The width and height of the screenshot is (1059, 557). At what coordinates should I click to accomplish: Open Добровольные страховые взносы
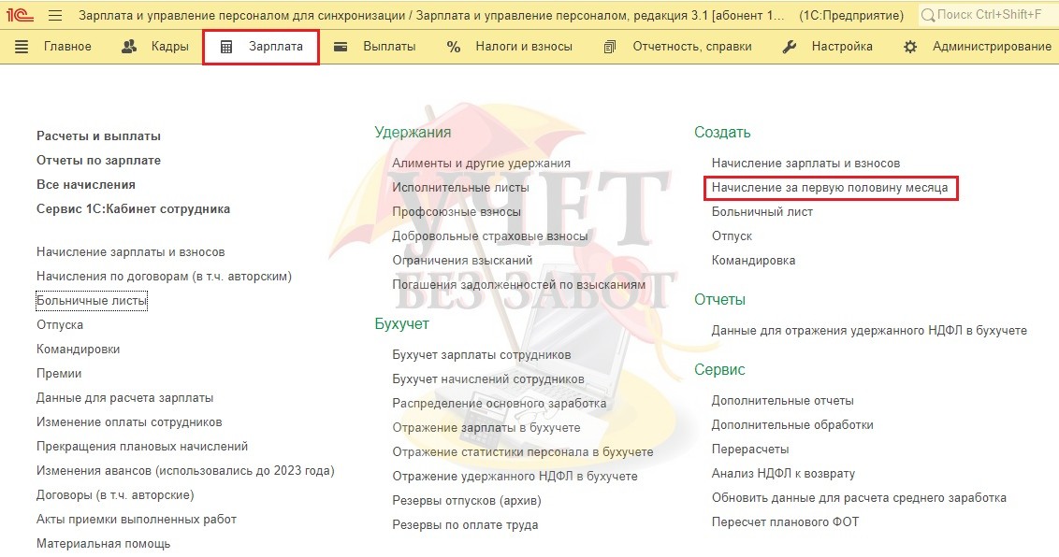coord(490,236)
